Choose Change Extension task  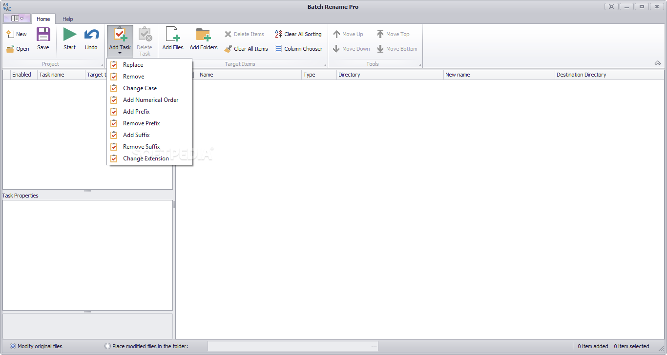pos(149,158)
